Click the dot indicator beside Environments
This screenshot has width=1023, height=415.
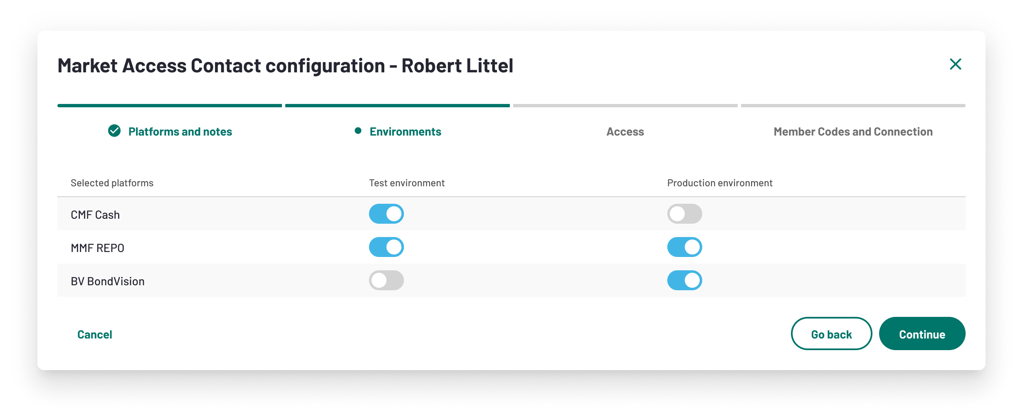point(358,131)
